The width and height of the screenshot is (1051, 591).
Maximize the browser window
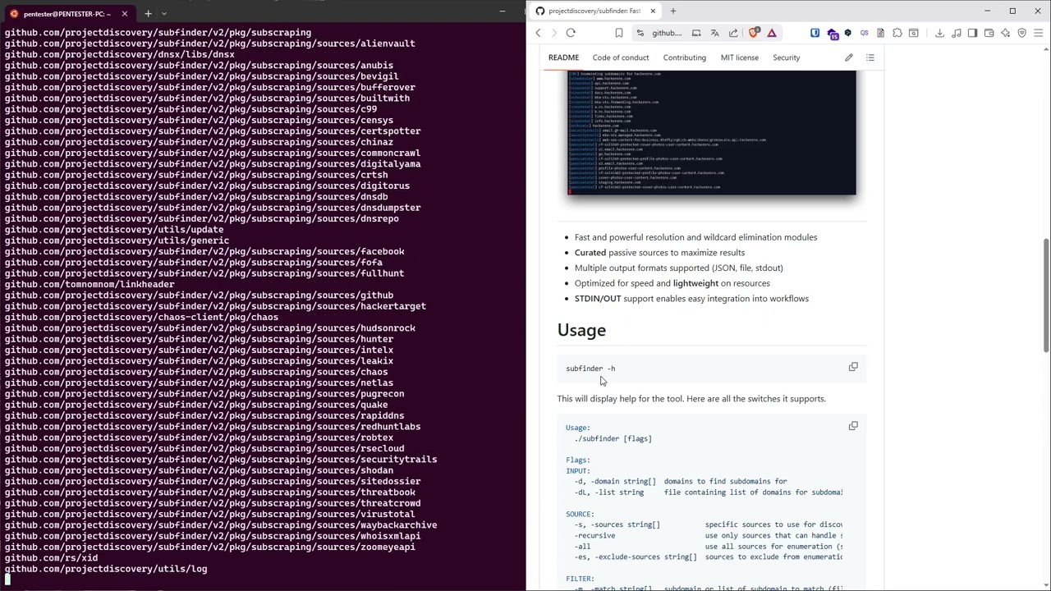[1012, 11]
